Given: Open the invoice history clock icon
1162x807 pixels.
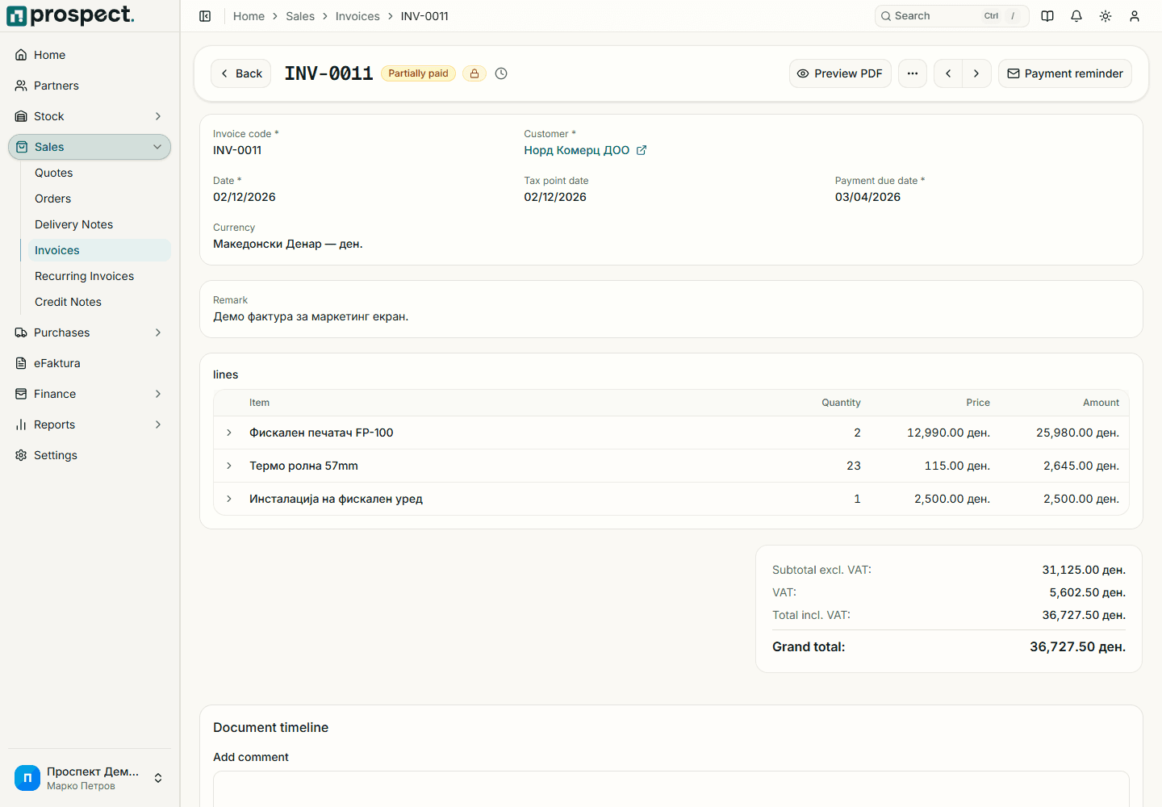Looking at the screenshot, I should coord(501,73).
